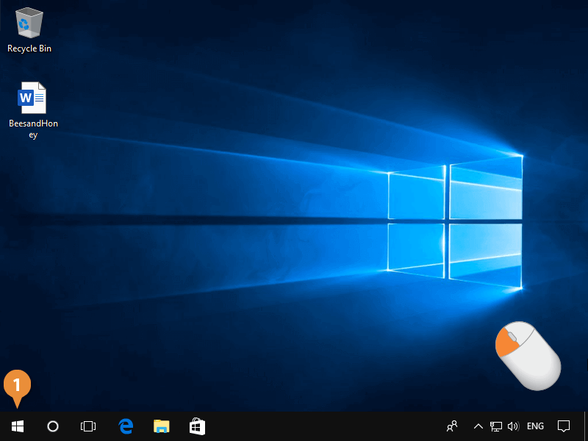Image resolution: width=588 pixels, height=441 pixels.
Task: Open Task View from the taskbar
Action: pos(88,426)
